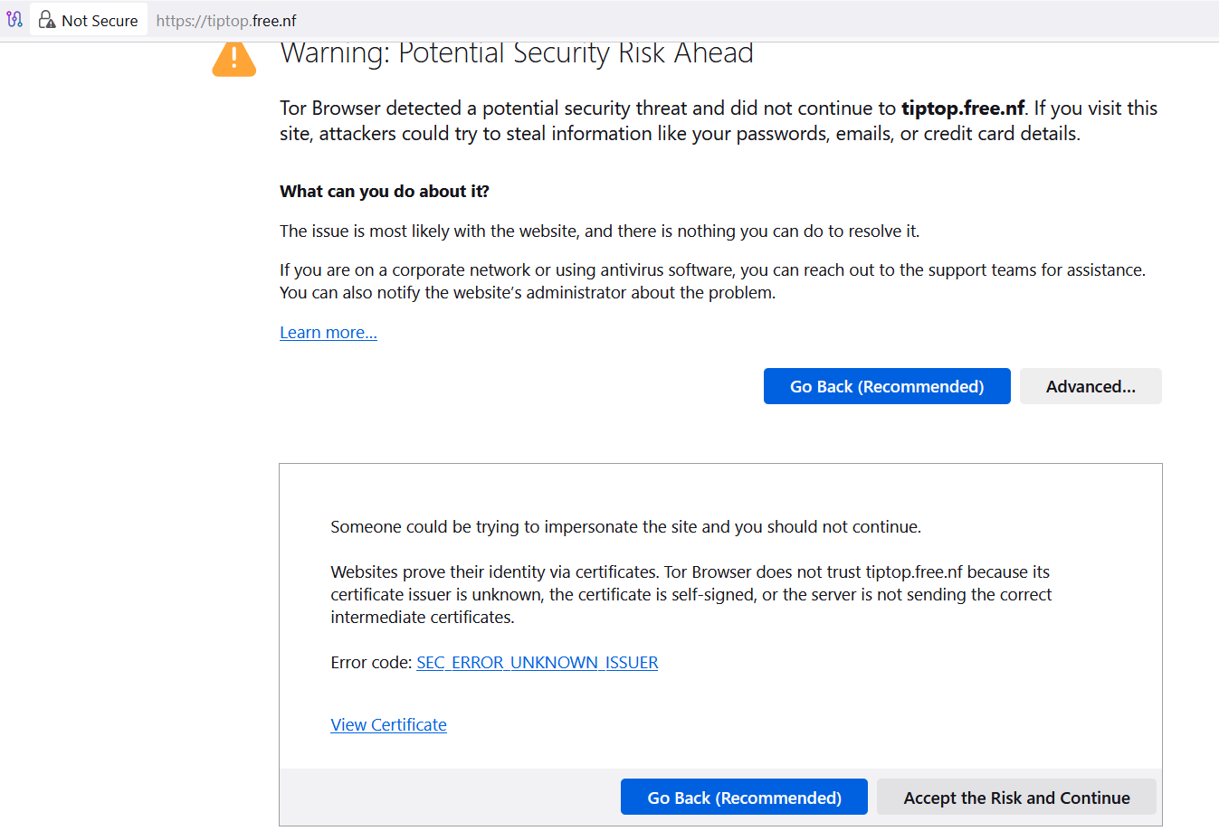
Task: Click "The issue is most likely" sentence
Action: 599,231
